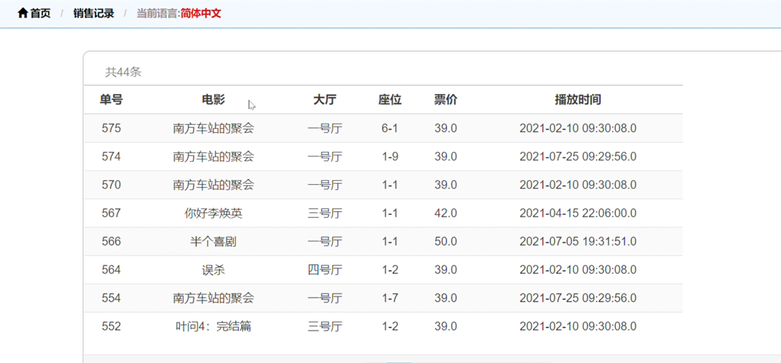
Task: Click the home icon in the breadcrumb
Action: pyautogui.click(x=23, y=13)
